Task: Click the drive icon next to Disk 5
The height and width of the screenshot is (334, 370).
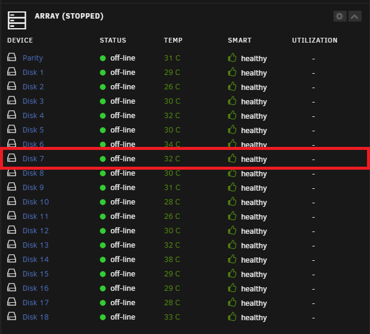Action: tap(11, 130)
